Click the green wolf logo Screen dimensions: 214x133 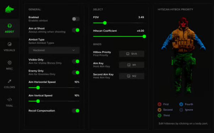[x=10, y=9]
